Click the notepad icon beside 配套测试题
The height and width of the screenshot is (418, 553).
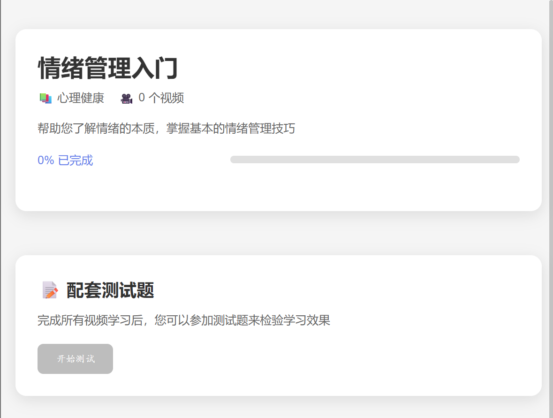coord(50,290)
